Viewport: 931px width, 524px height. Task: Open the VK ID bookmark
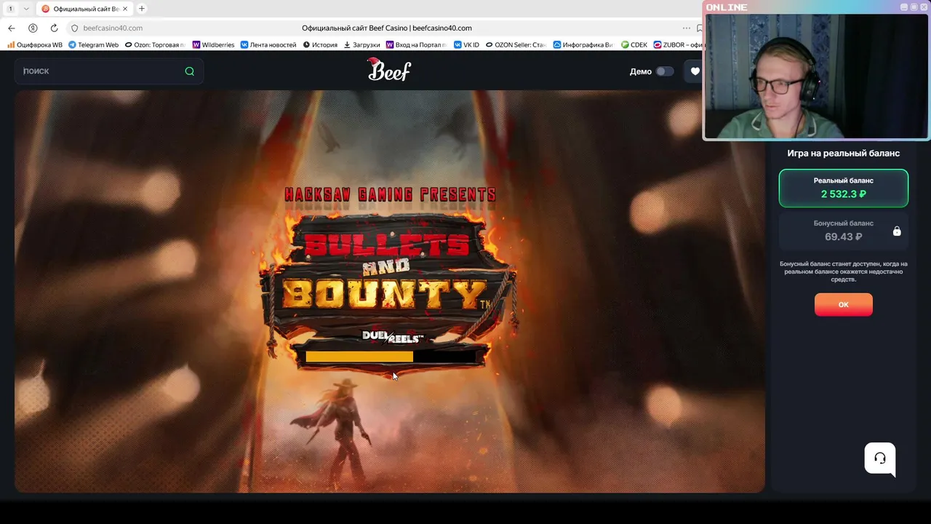466,44
